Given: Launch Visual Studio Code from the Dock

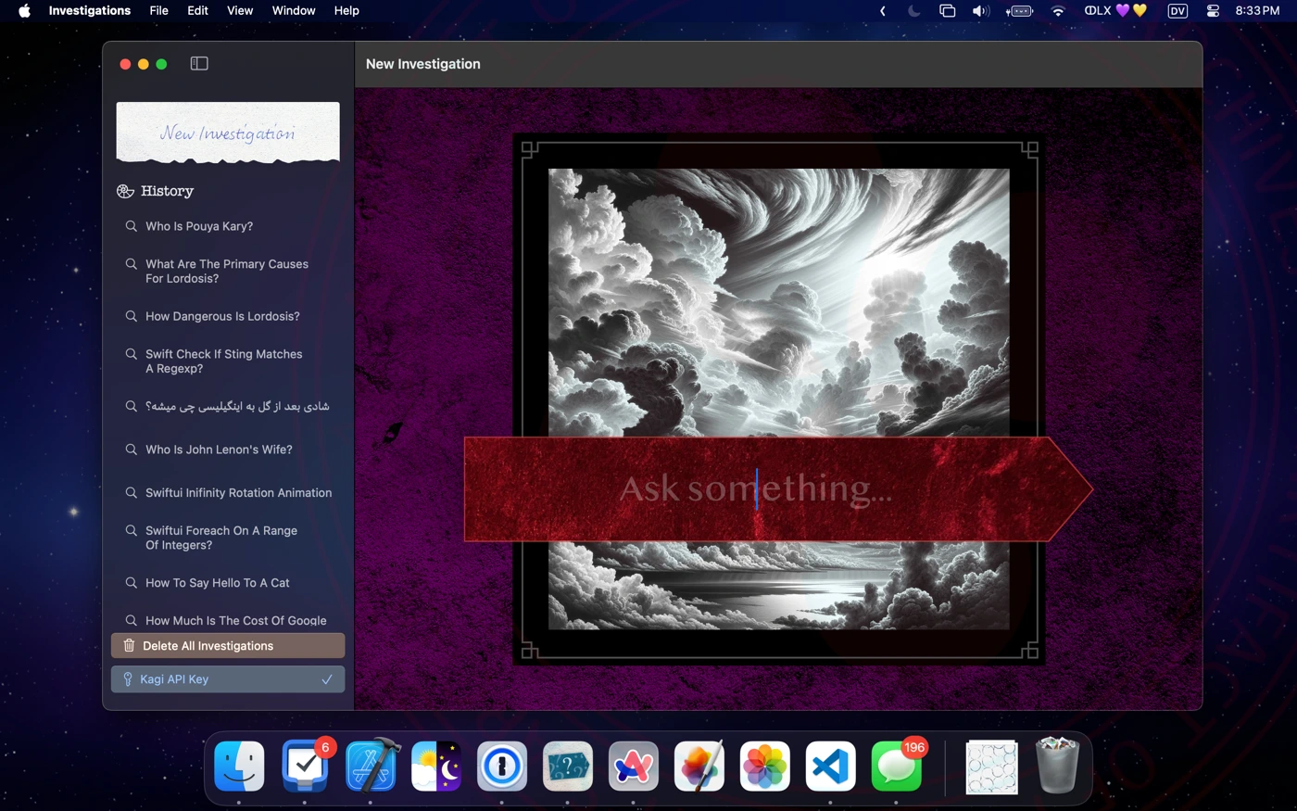Looking at the screenshot, I should coord(830,766).
